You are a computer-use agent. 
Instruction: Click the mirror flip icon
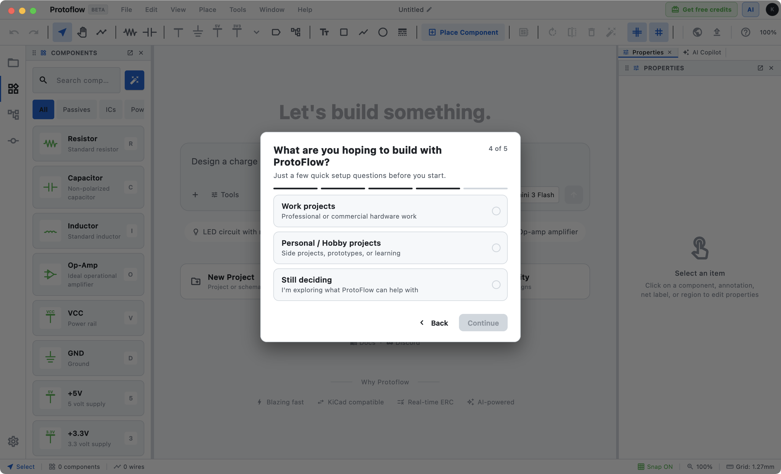pyautogui.click(x=572, y=32)
